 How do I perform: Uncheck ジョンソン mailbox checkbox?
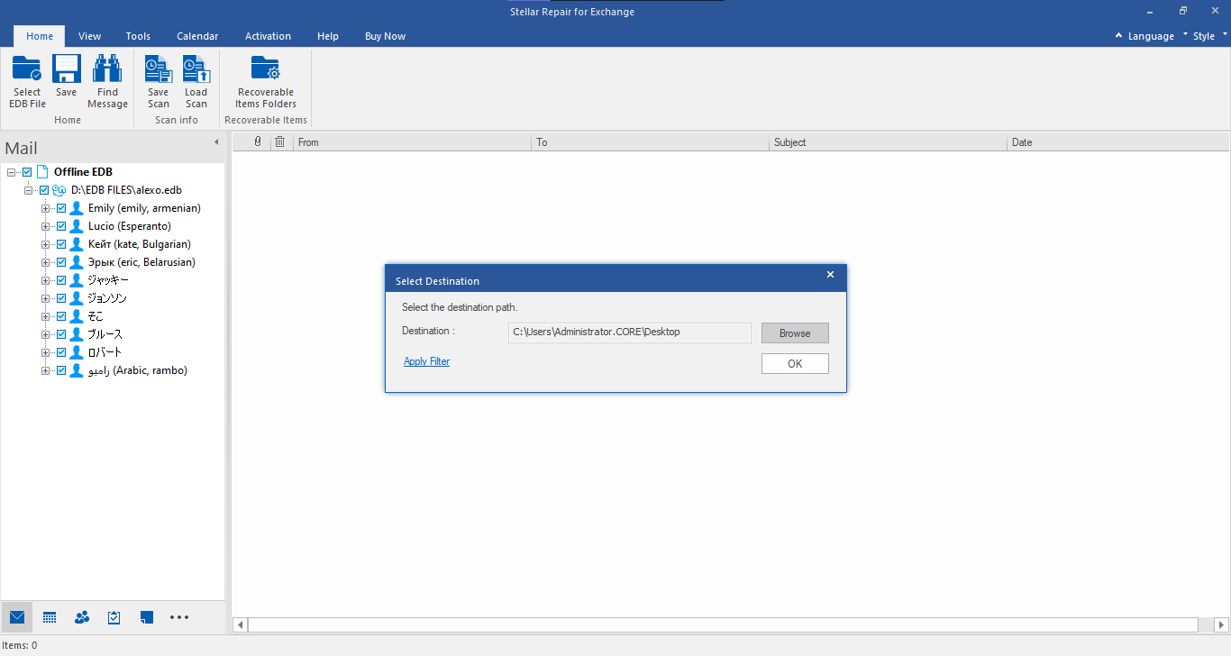61,298
